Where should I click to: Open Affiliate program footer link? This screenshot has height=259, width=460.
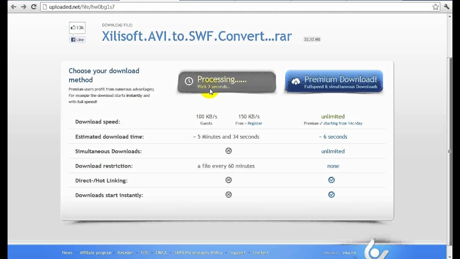[96, 253]
